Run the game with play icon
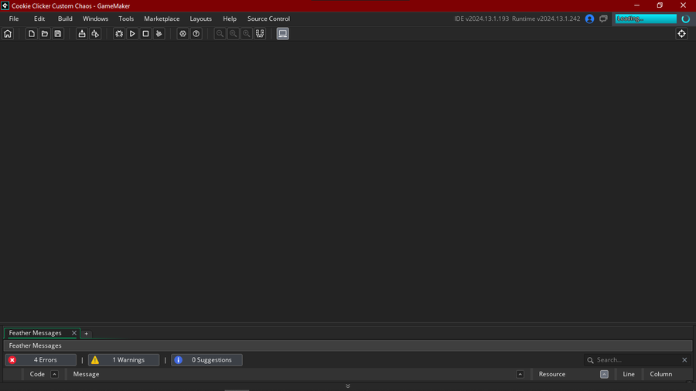 pos(132,34)
